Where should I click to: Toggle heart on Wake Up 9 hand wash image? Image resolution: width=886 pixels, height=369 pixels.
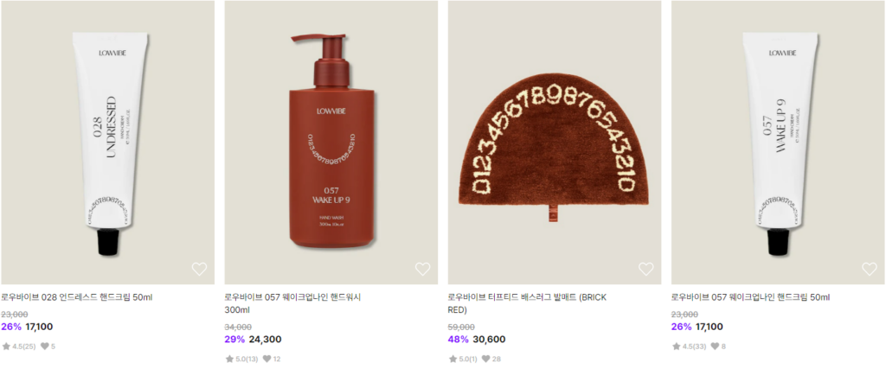click(422, 269)
